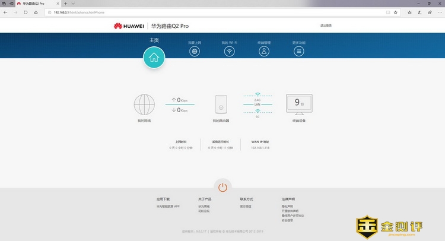Screen dimensions: 445x241
Task: Click the browser refresh button
Action: 26,12
